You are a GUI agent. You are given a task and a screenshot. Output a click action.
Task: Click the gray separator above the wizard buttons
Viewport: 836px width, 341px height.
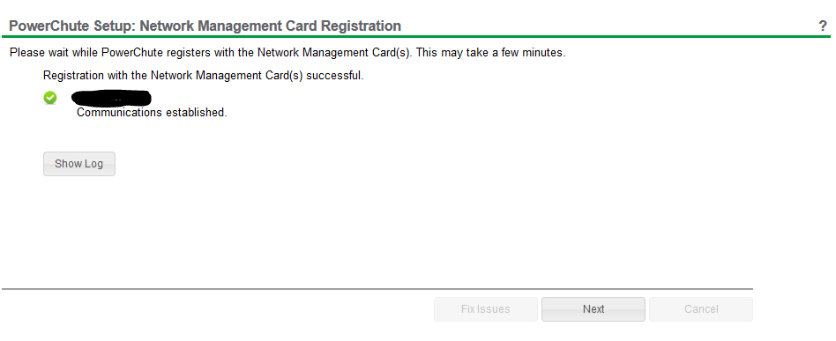pos(377,289)
